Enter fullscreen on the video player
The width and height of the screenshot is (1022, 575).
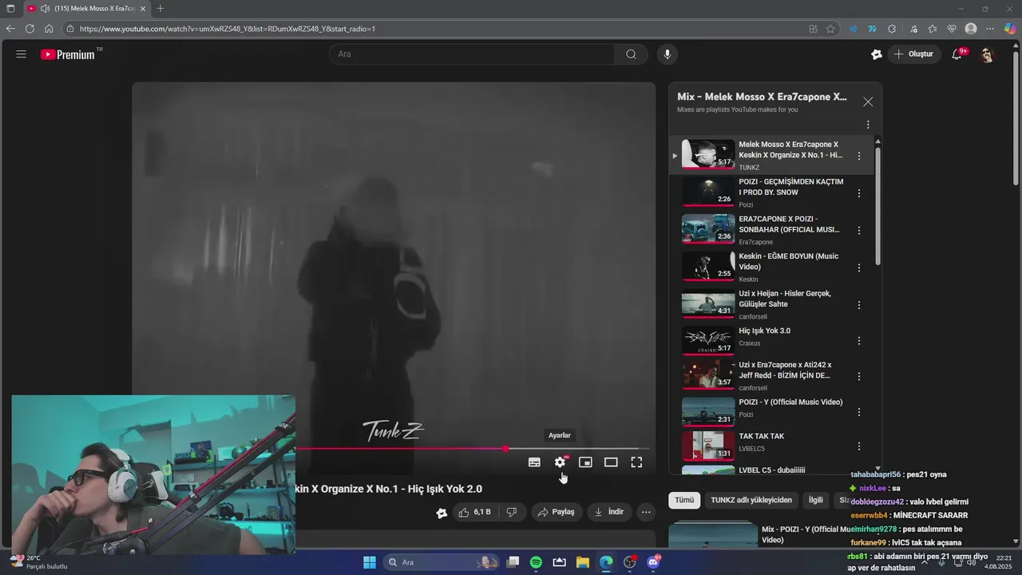click(x=636, y=462)
